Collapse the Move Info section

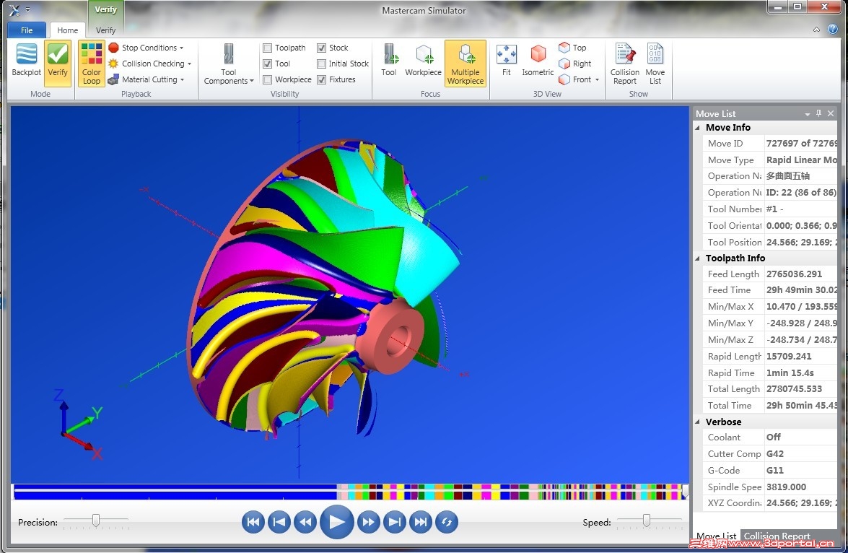[x=698, y=128]
